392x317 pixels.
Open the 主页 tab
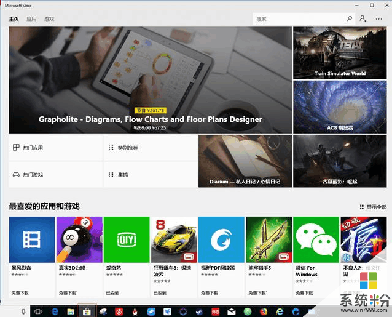coord(14,19)
